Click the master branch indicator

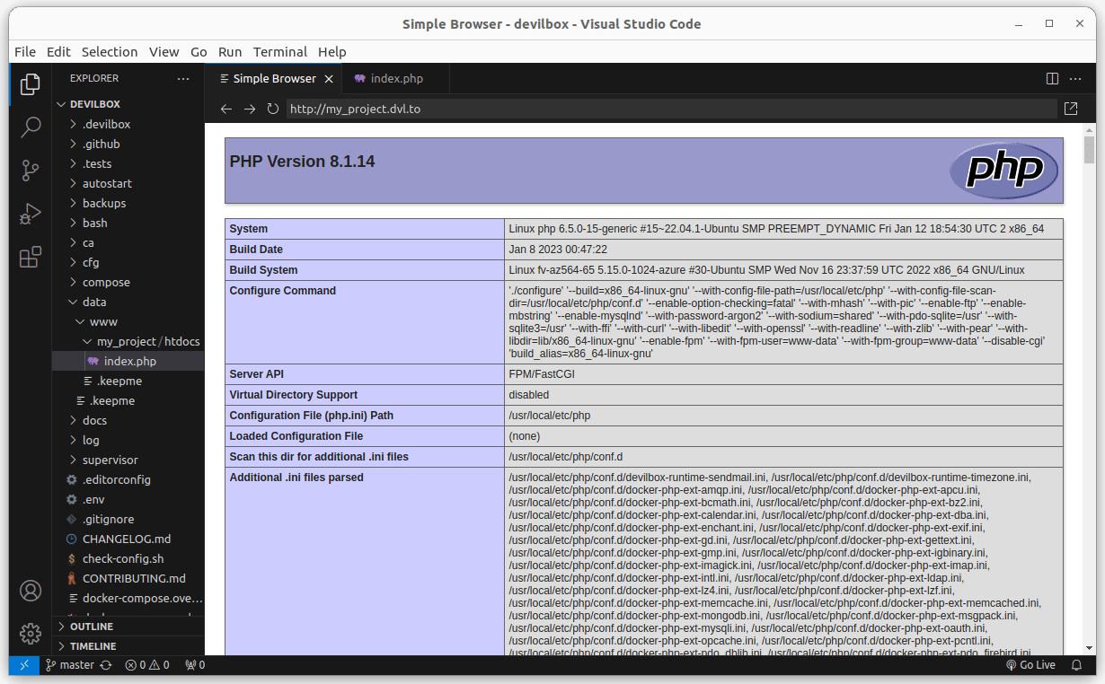point(70,665)
